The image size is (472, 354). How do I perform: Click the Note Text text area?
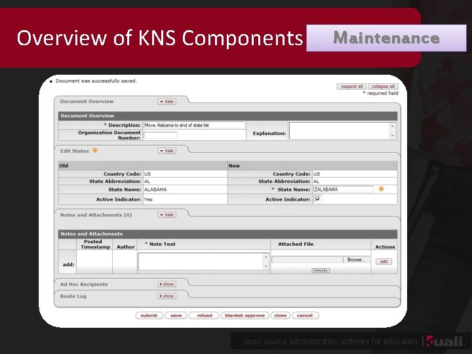(203, 262)
